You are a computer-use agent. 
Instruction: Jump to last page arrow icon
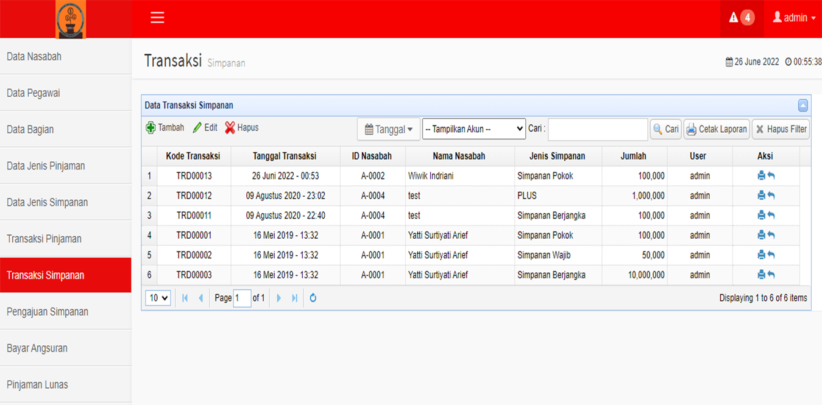pyautogui.click(x=295, y=298)
